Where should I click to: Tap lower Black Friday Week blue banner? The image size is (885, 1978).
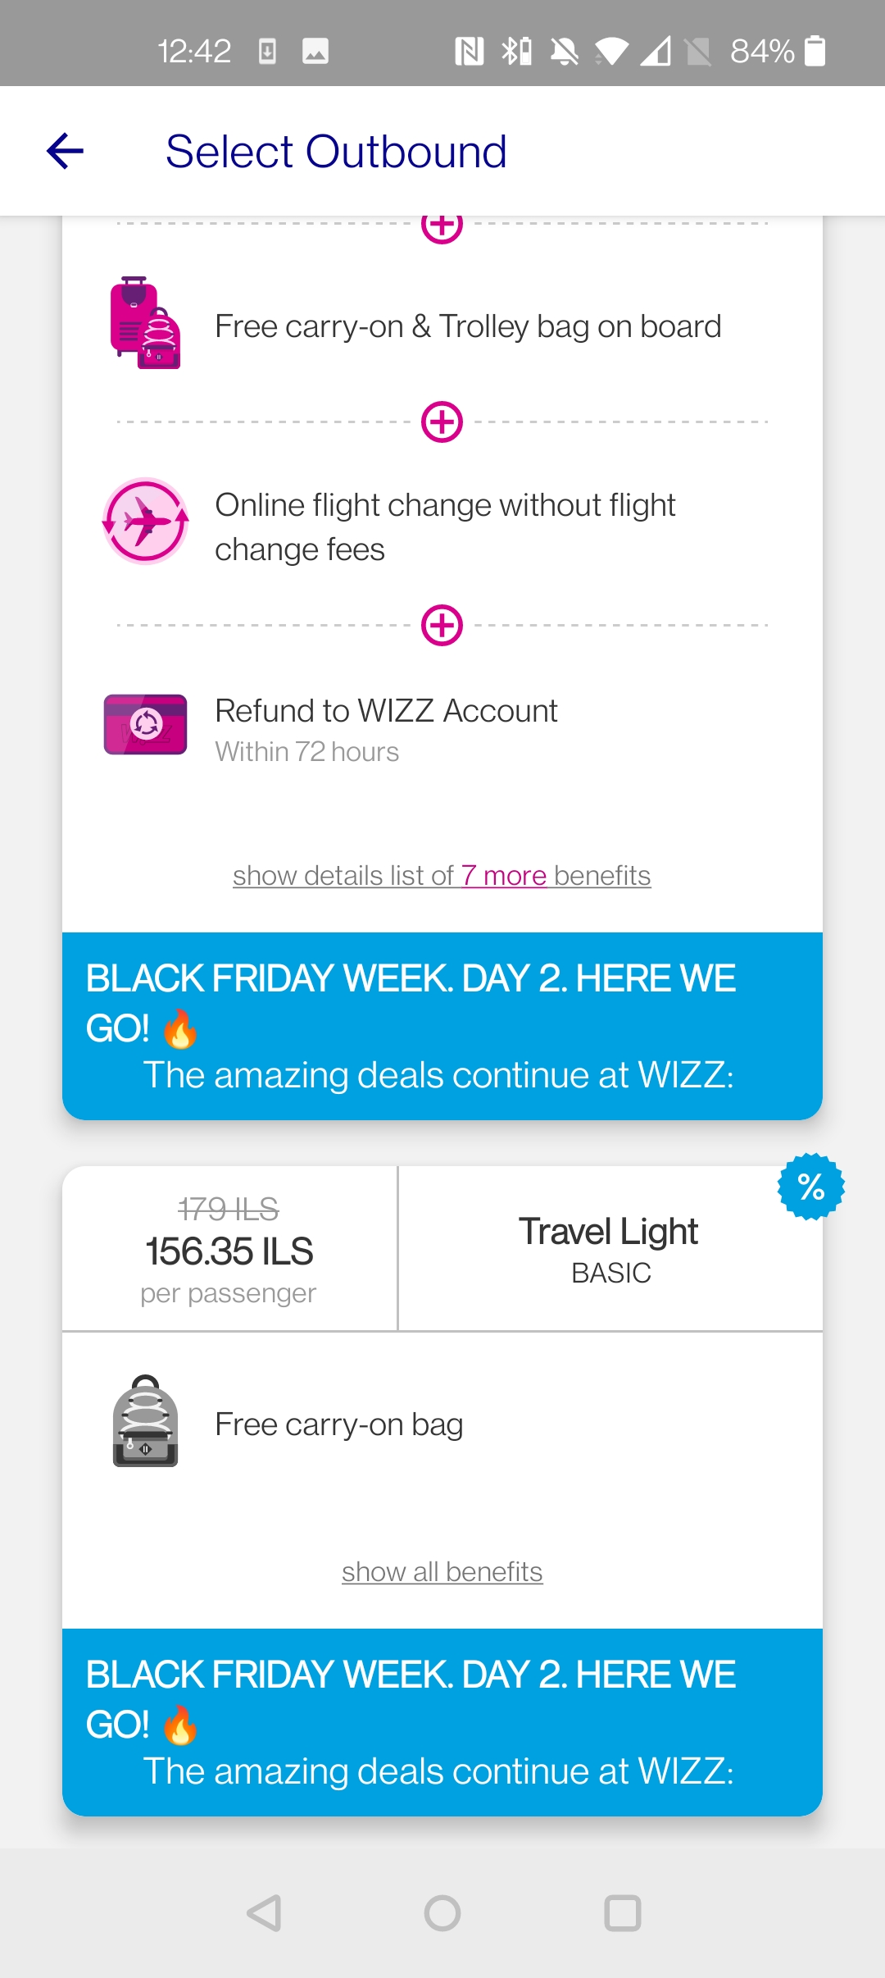pyautogui.click(x=442, y=1722)
